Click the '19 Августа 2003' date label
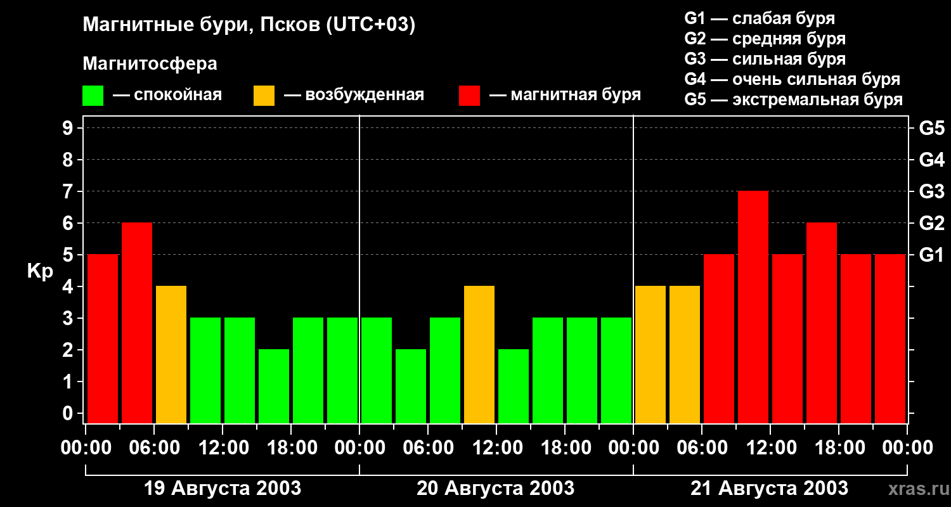 pos(223,489)
